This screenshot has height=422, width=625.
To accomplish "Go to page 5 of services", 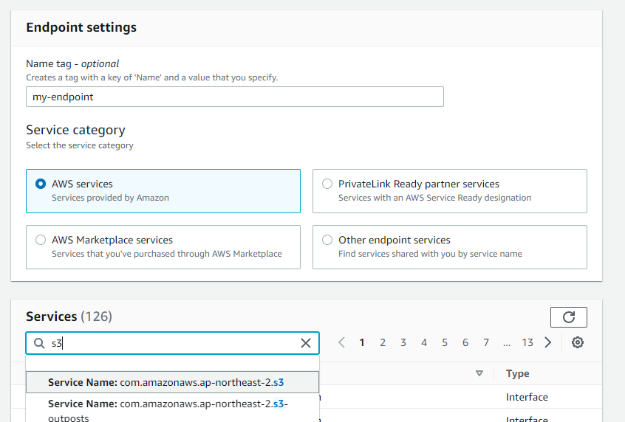I will pos(445,343).
